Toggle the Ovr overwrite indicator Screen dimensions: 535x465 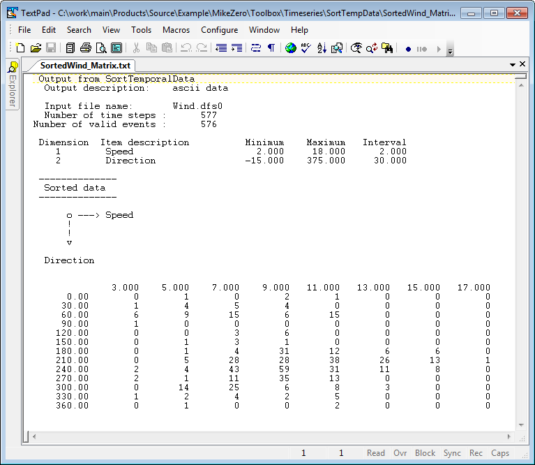tap(400, 453)
